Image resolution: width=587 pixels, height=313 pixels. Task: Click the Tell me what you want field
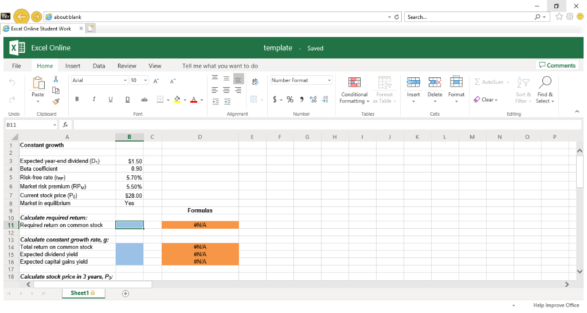220,66
